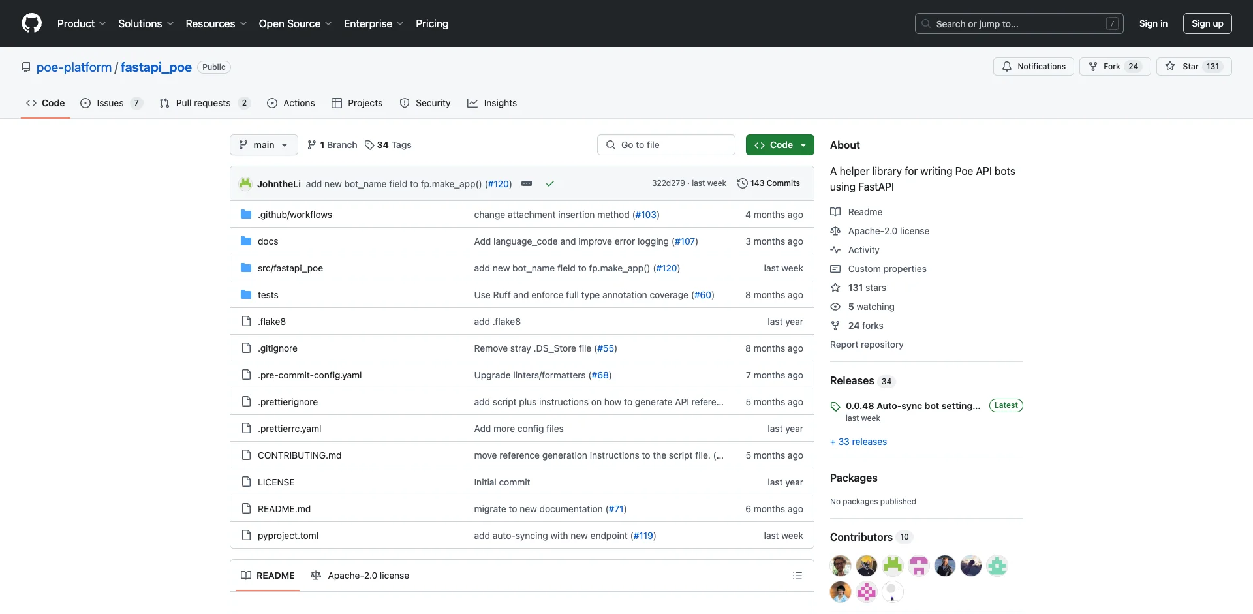The image size is (1253, 614).
Task: Open the Activity link
Action: point(855,250)
